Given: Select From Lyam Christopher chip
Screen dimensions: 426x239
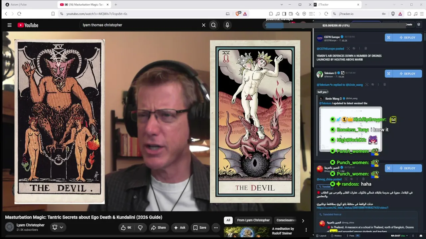Looking at the screenshot, I should 253,220.
